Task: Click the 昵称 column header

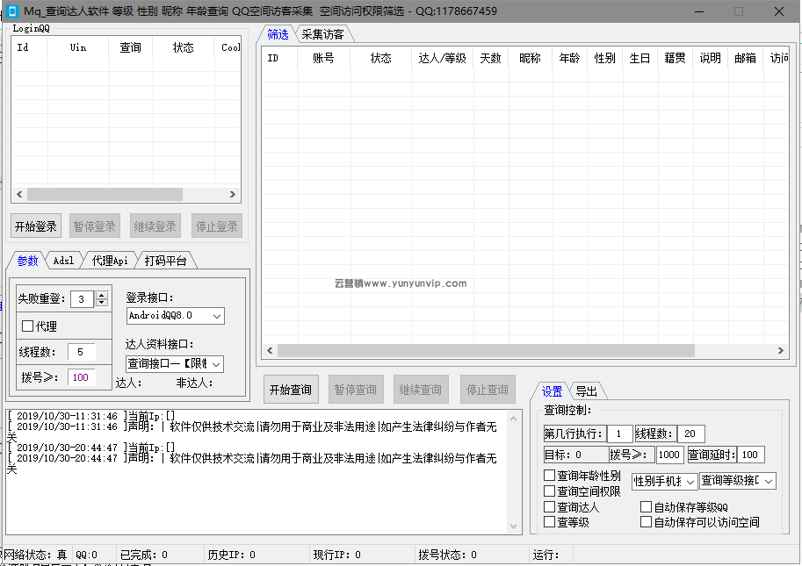Action: (x=530, y=58)
